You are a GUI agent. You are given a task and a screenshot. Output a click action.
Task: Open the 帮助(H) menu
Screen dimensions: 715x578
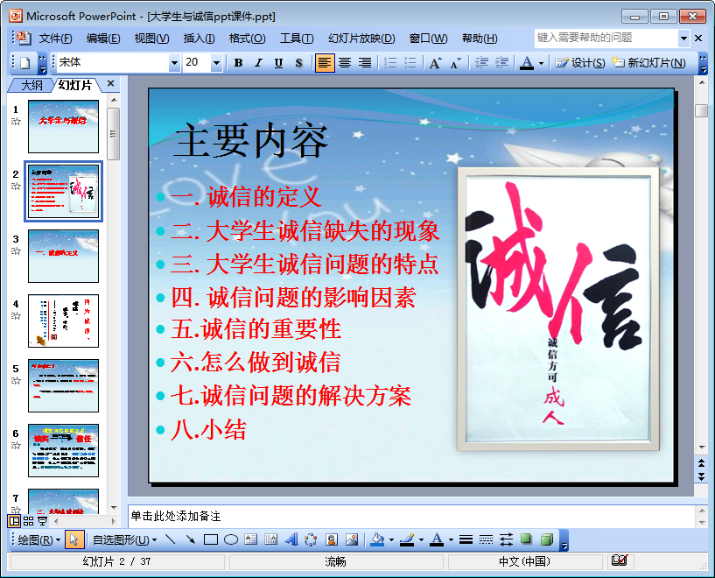[480, 39]
